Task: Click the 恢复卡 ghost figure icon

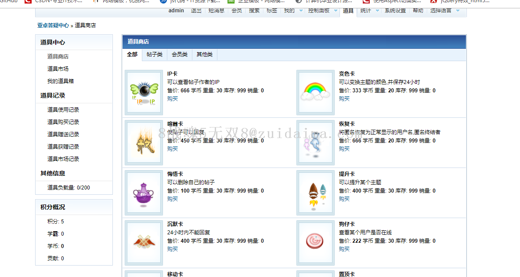Action: pos(315,143)
